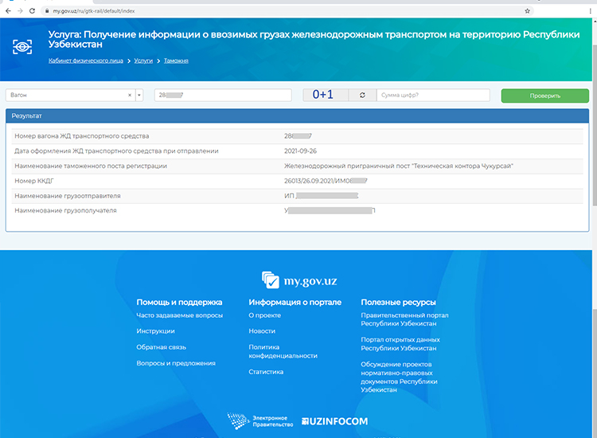Click the browser forward arrow
The width and height of the screenshot is (597, 438).
tap(19, 11)
